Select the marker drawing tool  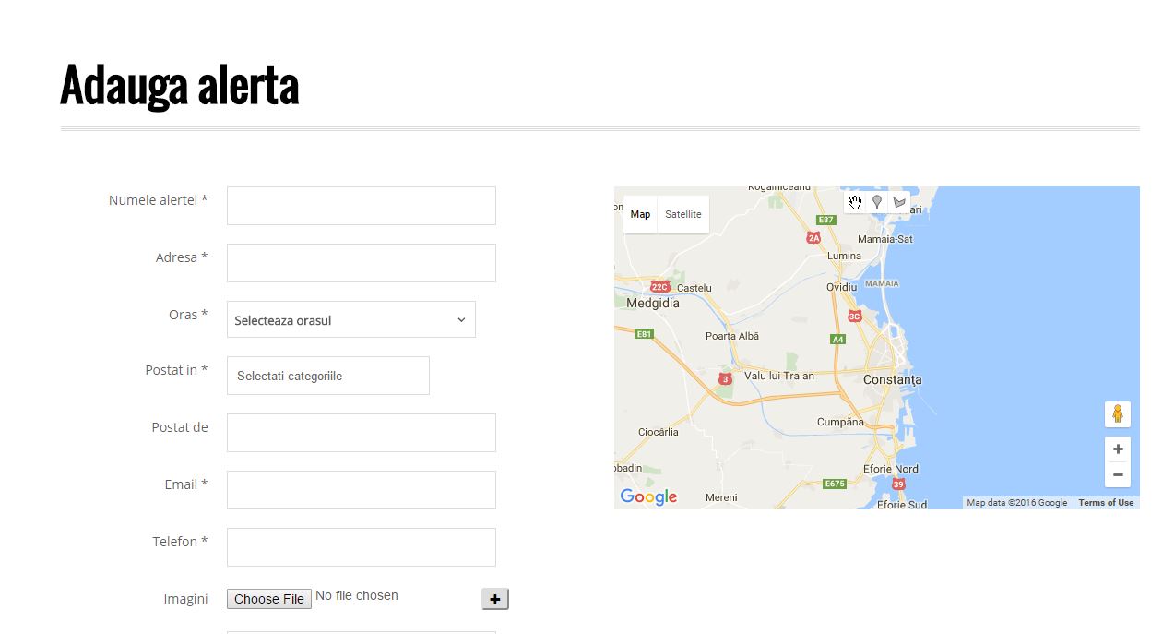(x=877, y=202)
